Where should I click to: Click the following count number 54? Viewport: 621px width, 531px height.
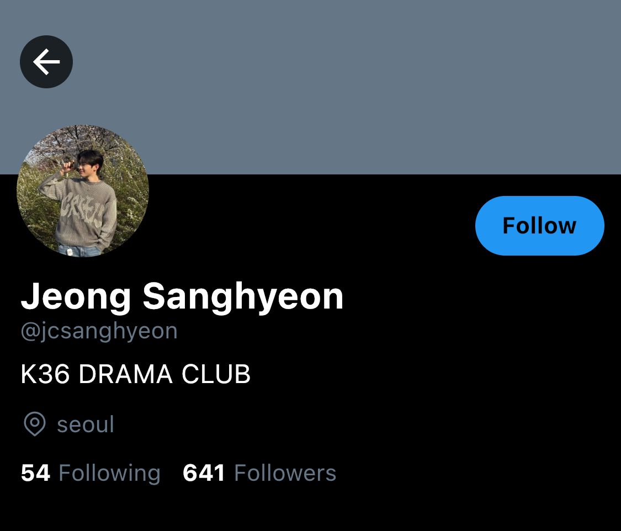(36, 473)
